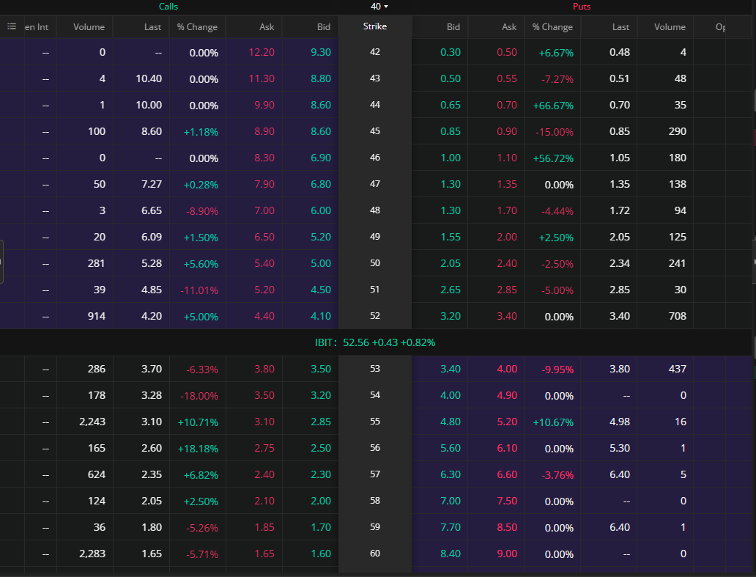The width and height of the screenshot is (756, 577).
Task: Open the column settings list icon
Action: coord(12,26)
